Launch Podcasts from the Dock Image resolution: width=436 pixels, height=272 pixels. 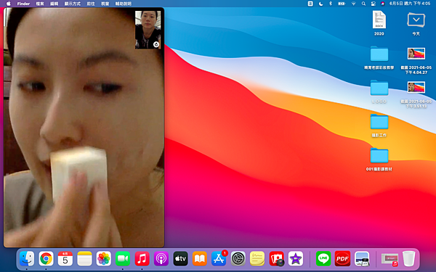(161, 259)
